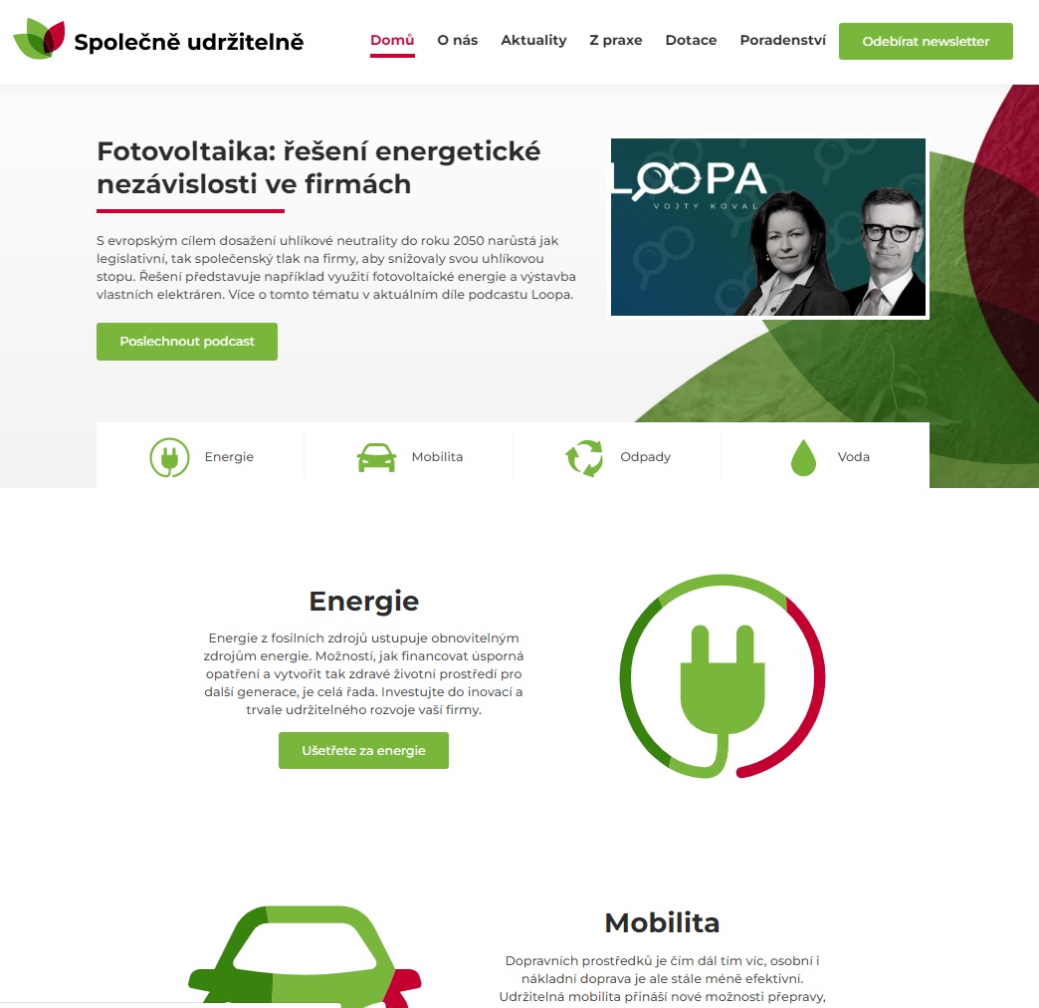Screen dimensions: 1039x1008
Task: Click the Ušetřete za energie button
Action: (x=363, y=751)
